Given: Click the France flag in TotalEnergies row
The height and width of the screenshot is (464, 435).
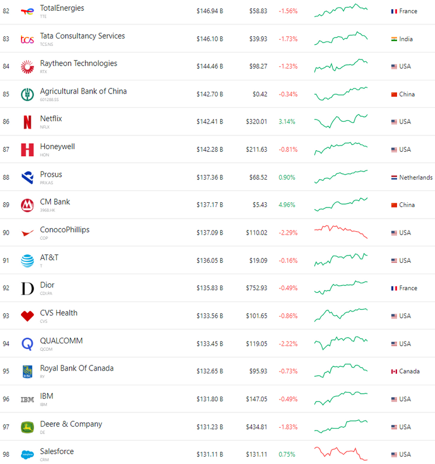Looking at the screenshot, I should point(394,11).
